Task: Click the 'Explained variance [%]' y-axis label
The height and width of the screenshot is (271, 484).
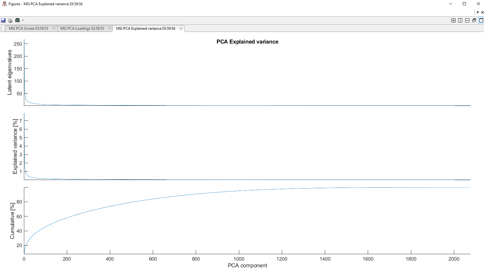Action: click(15, 147)
